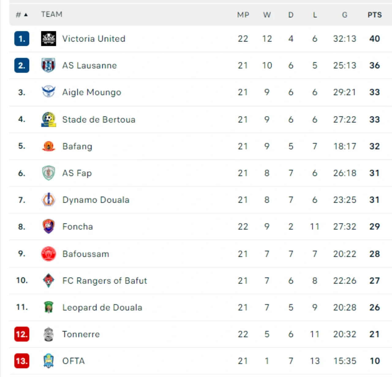Click the AS Lausanne crest icon
This screenshot has height=377, width=392.
pyautogui.click(x=48, y=65)
